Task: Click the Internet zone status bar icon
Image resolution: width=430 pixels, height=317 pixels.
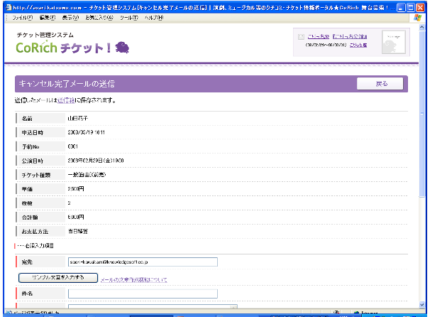Action: [x=355, y=313]
